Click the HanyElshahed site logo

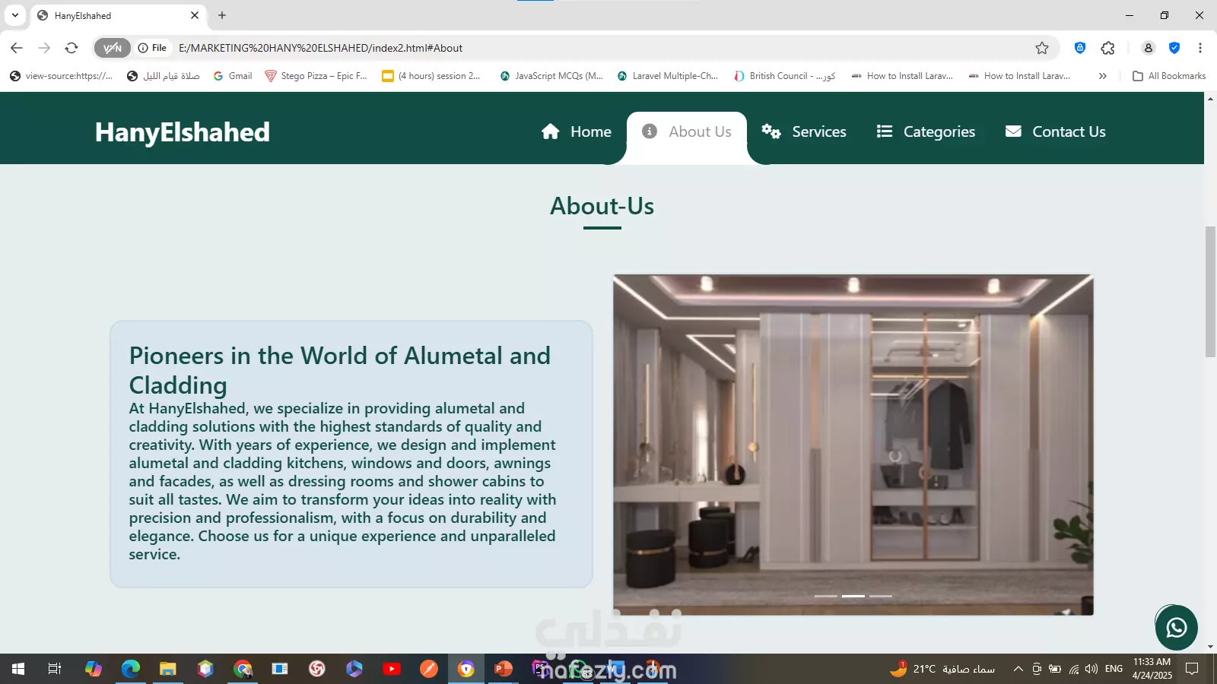183,132
